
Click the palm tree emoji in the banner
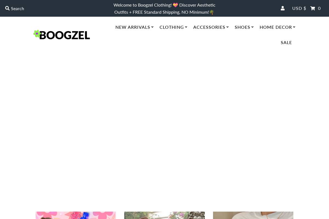coord(211,12)
